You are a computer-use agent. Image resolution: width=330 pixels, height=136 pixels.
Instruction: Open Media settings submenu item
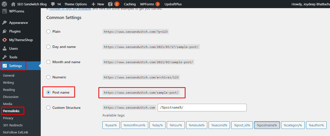[8, 104]
